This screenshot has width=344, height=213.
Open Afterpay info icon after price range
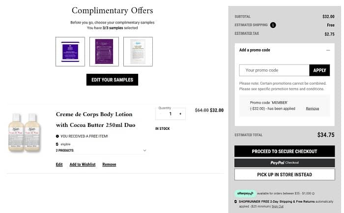pos(313,193)
